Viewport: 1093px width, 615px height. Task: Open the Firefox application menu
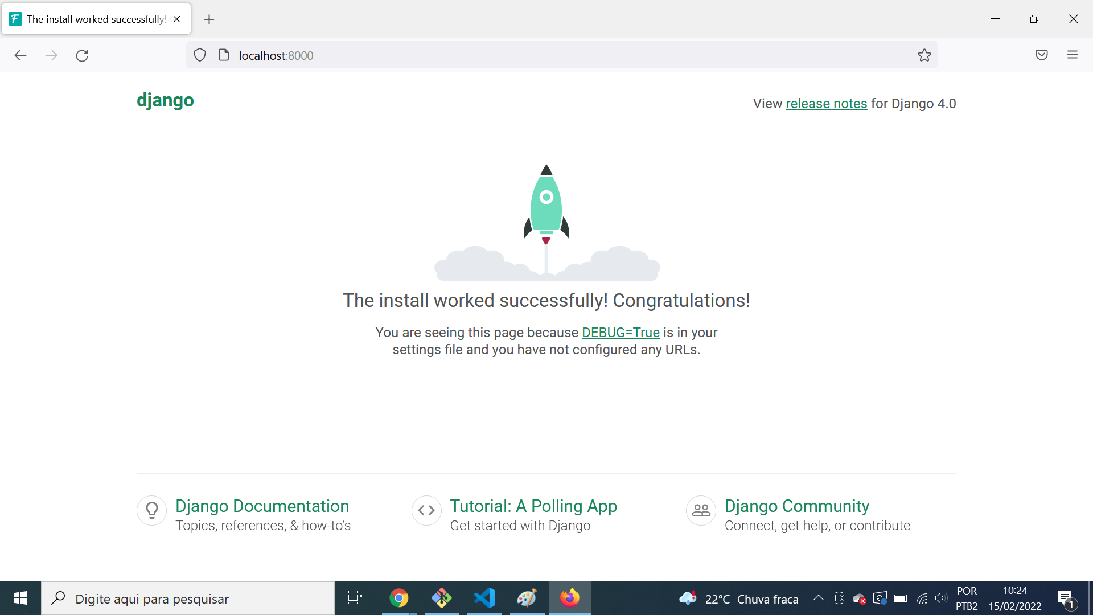tap(1072, 55)
